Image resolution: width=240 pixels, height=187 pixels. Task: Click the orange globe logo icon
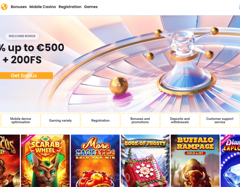point(4,7)
